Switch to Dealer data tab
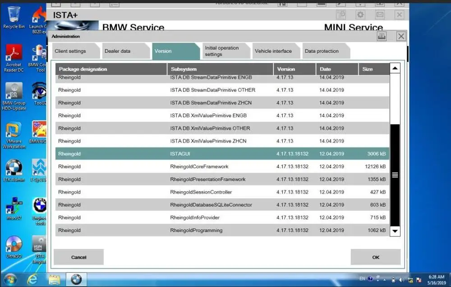Image resolution: width=451 pixels, height=287 pixels. click(125, 51)
